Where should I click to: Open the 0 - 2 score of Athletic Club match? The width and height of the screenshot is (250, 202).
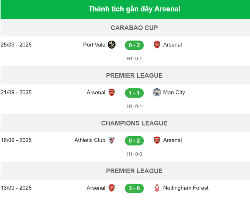[x=134, y=141]
